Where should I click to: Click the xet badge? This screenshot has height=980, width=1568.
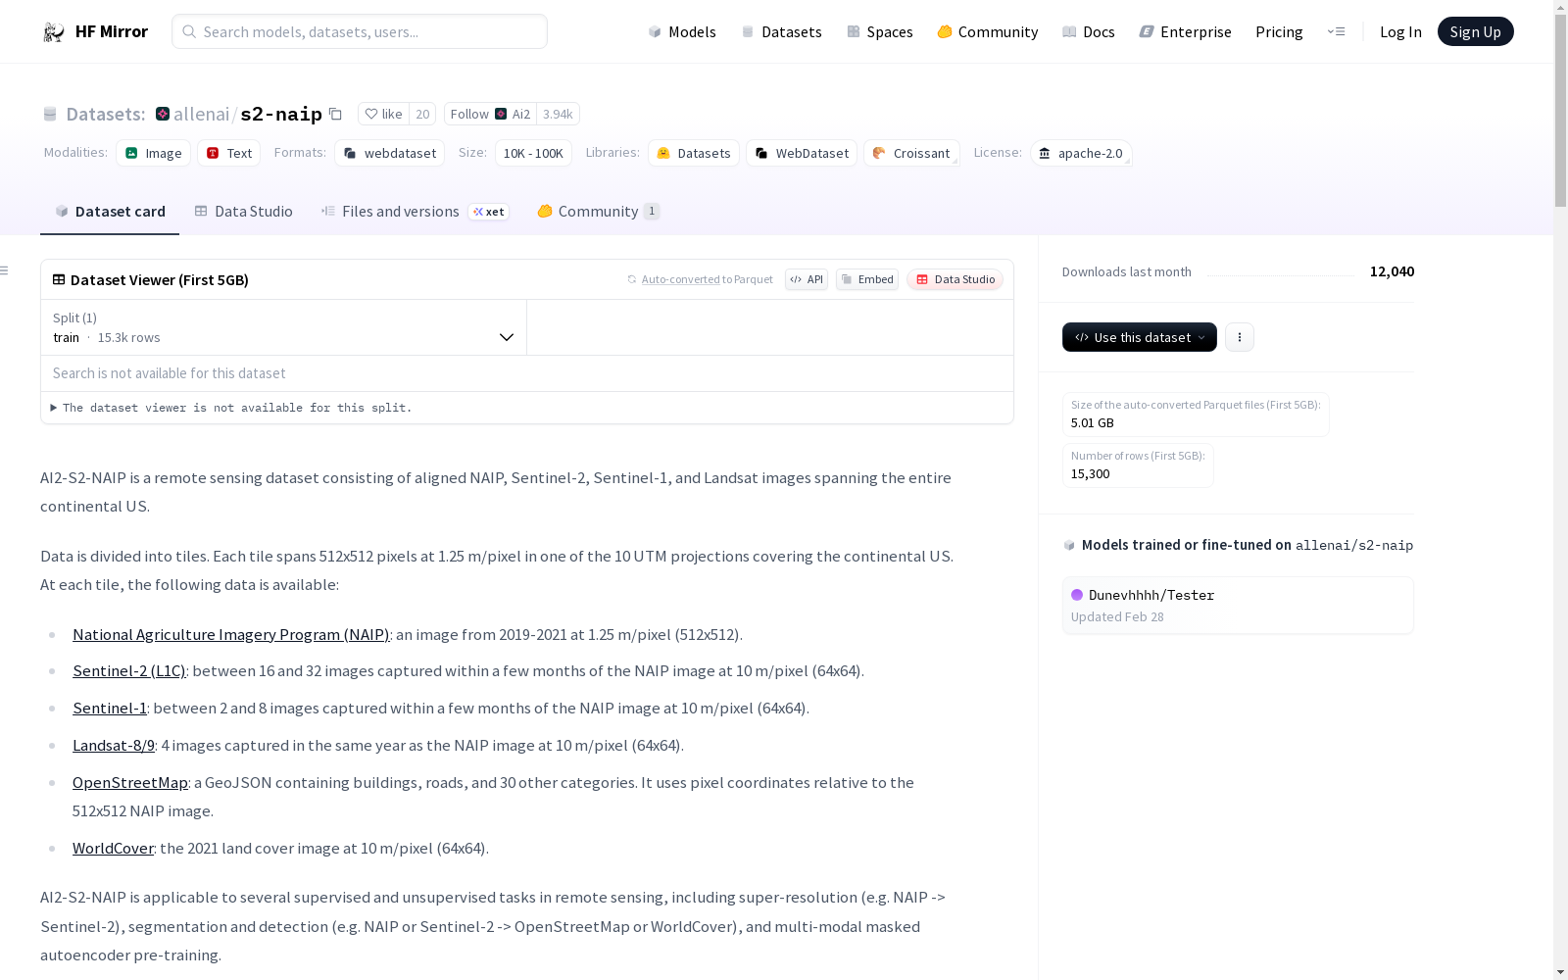(x=489, y=212)
